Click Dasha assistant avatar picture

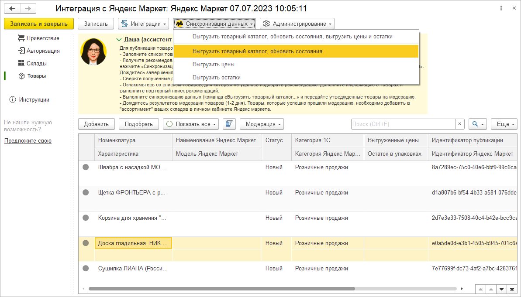tap(93, 52)
